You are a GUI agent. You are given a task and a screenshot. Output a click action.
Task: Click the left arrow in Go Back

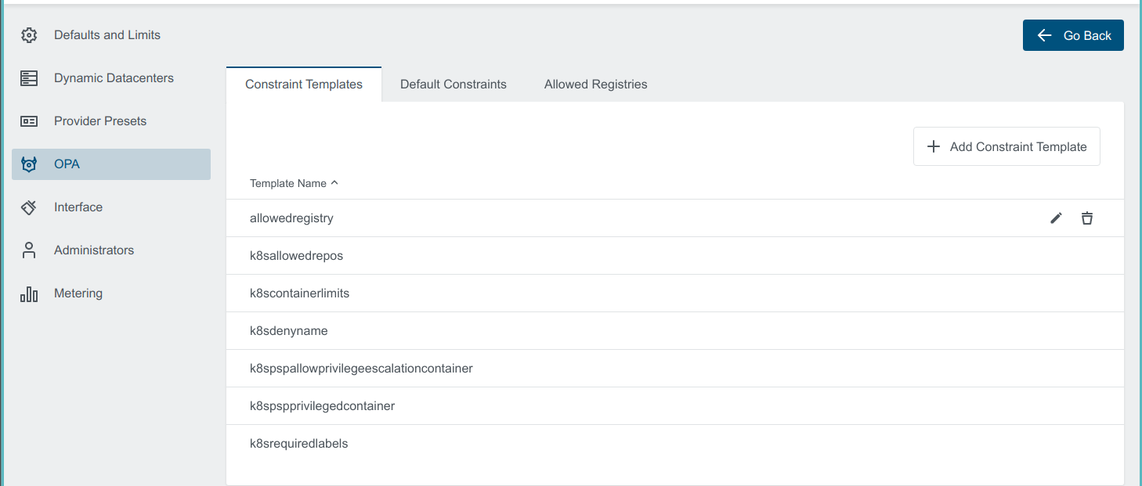(1044, 35)
